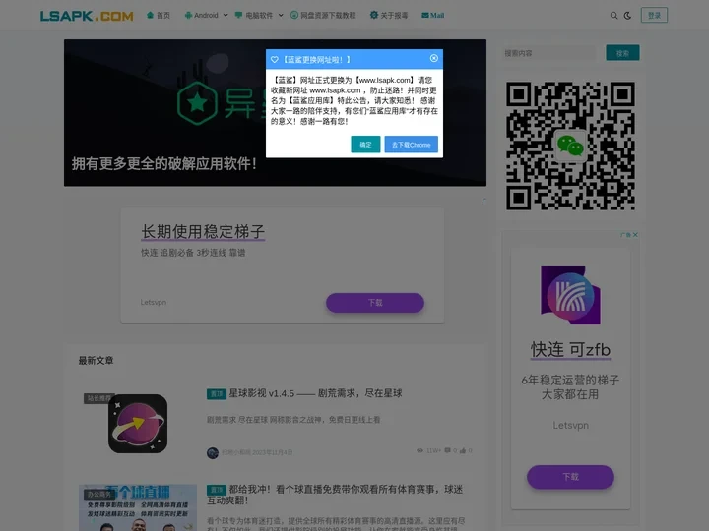Open the 看个球直播 article title

(x=335, y=495)
